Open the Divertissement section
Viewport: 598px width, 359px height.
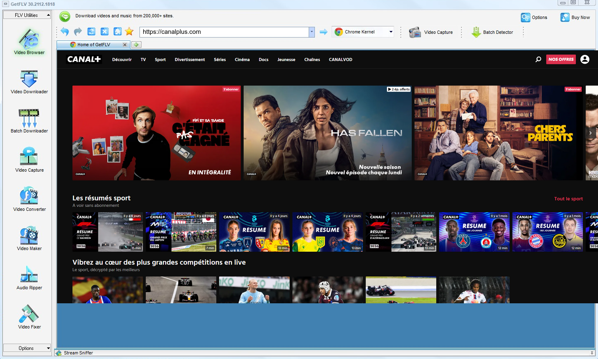click(x=190, y=59)
